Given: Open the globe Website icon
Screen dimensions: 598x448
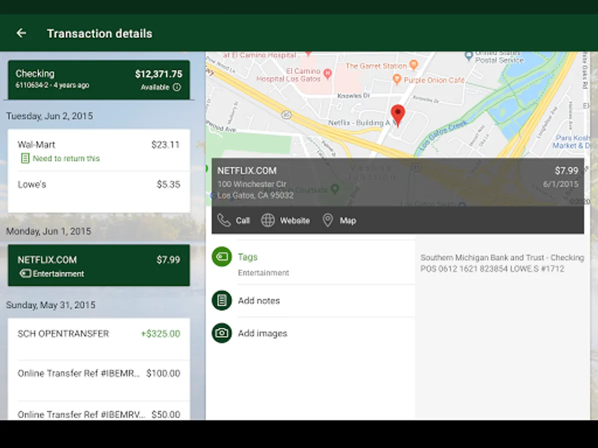Looking at the screenshot, I should (x=268, y=221).
